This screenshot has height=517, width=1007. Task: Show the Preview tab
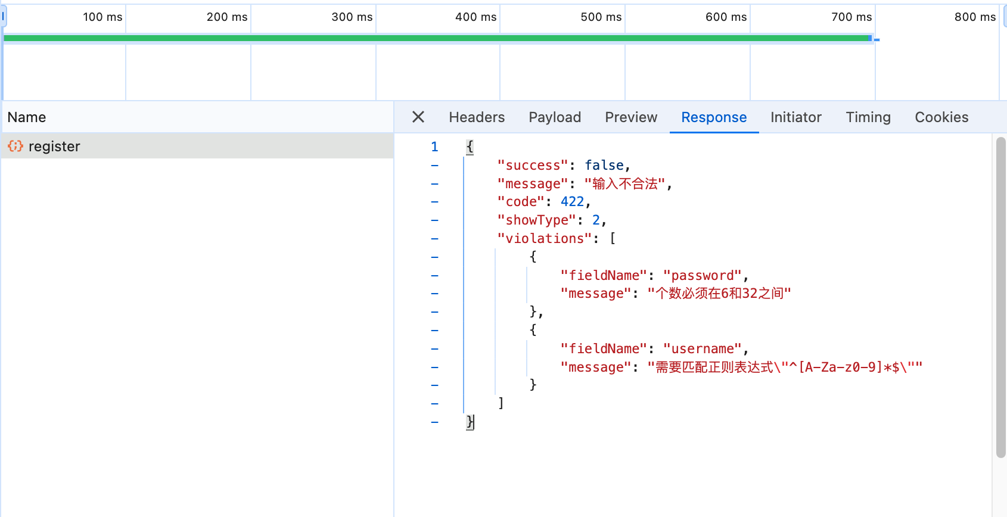coord(630,117)
